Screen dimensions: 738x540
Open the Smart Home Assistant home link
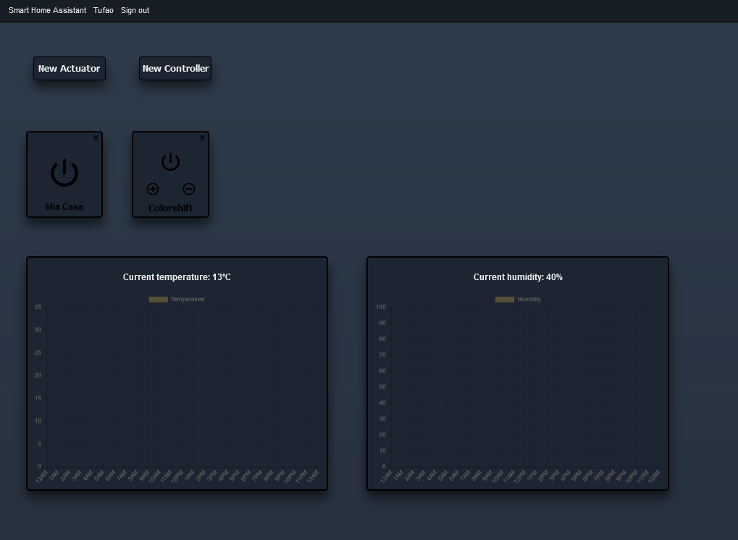[x=47, y=10]
